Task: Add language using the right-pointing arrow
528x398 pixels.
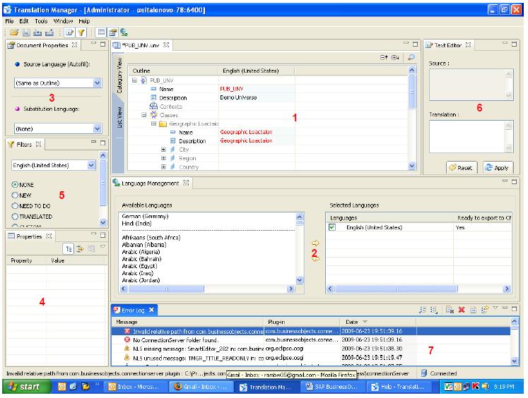Action: pyautogui.click(x=315, y=243)
